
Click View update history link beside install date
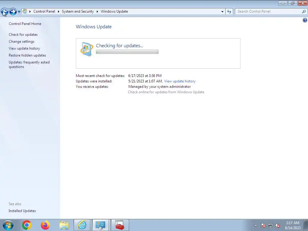point(180,81)
